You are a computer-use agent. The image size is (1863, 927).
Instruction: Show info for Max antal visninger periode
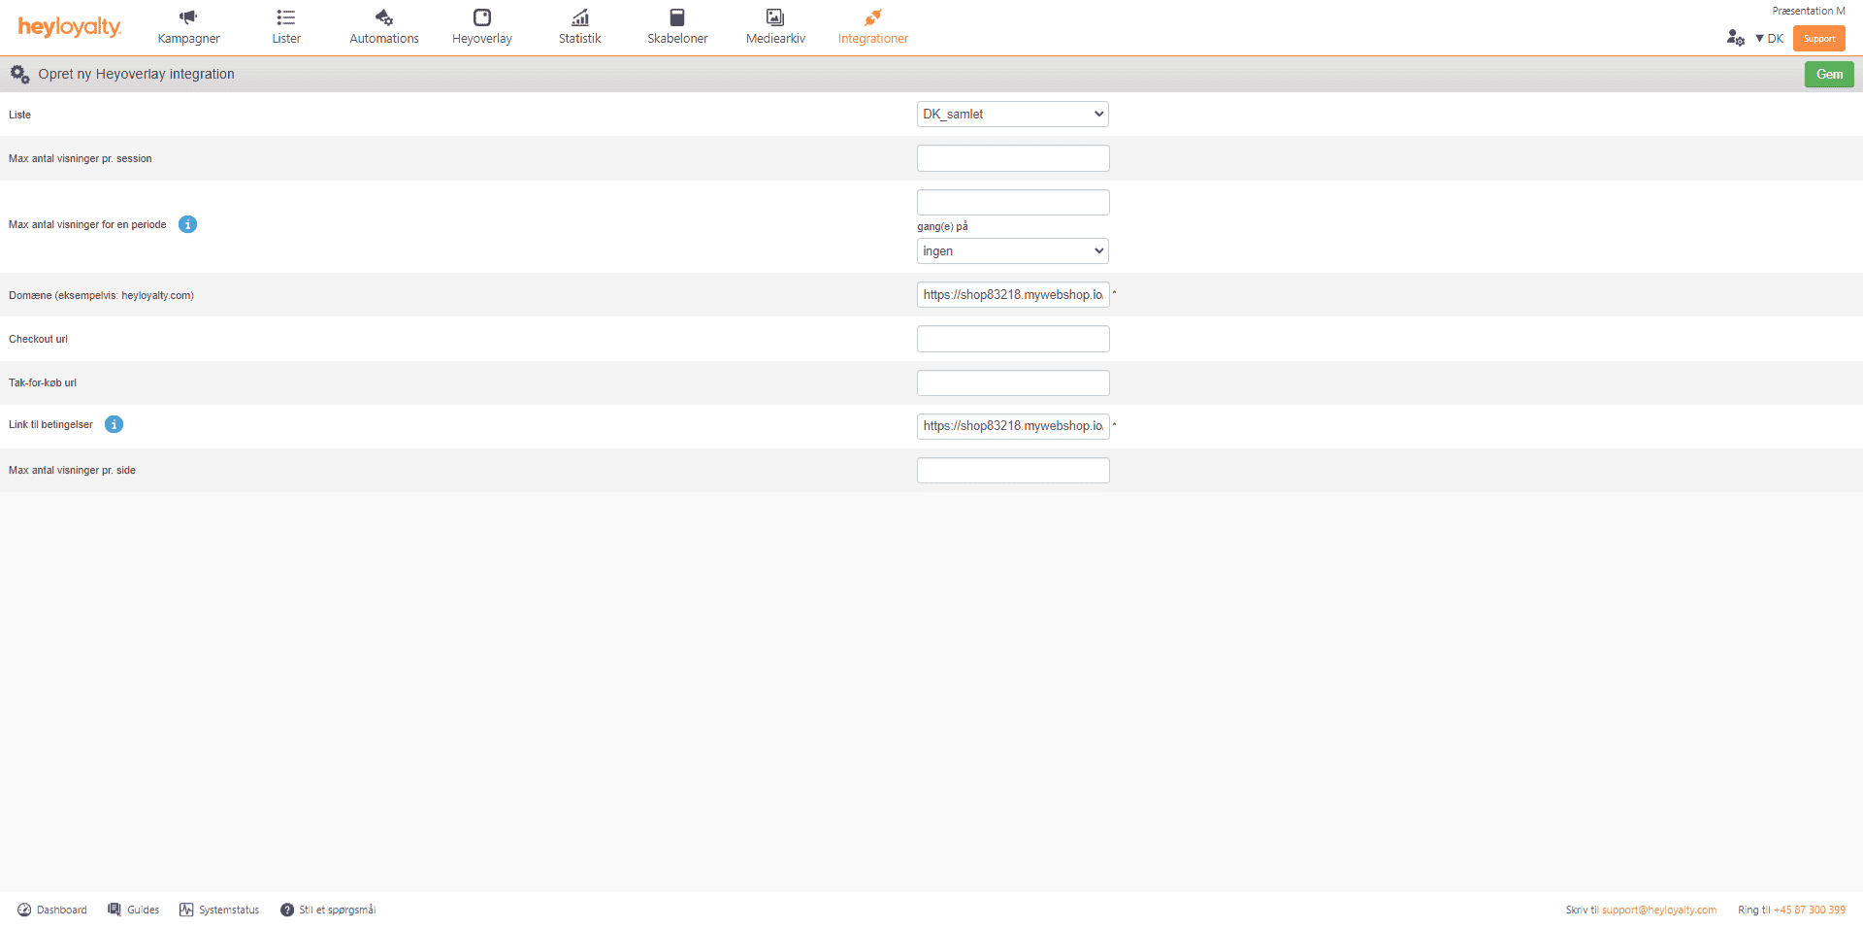[x=188, y=224]
